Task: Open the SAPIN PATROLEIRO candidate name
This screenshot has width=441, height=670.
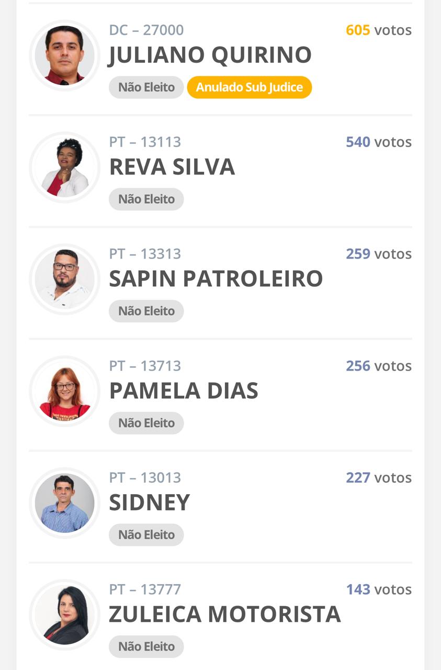Action: point(216,279)
